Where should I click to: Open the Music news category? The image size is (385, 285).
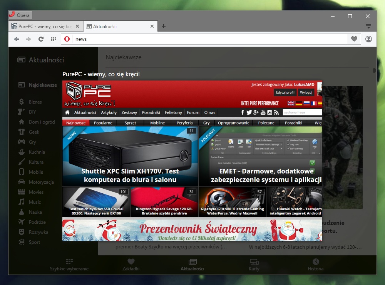30,202
